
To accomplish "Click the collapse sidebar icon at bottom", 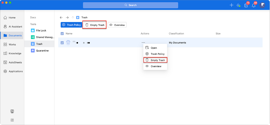I will (x=12, y=120).
